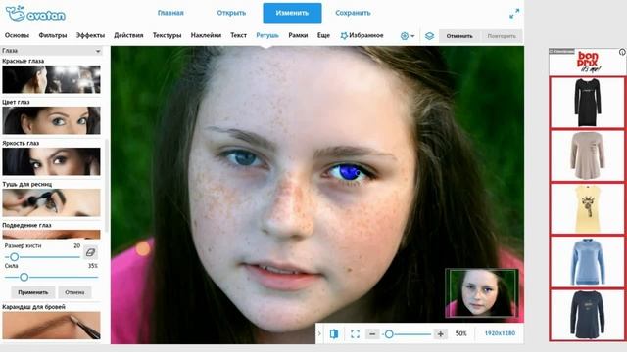Select Яркость глаз tool thumbnail

[51, 161]
